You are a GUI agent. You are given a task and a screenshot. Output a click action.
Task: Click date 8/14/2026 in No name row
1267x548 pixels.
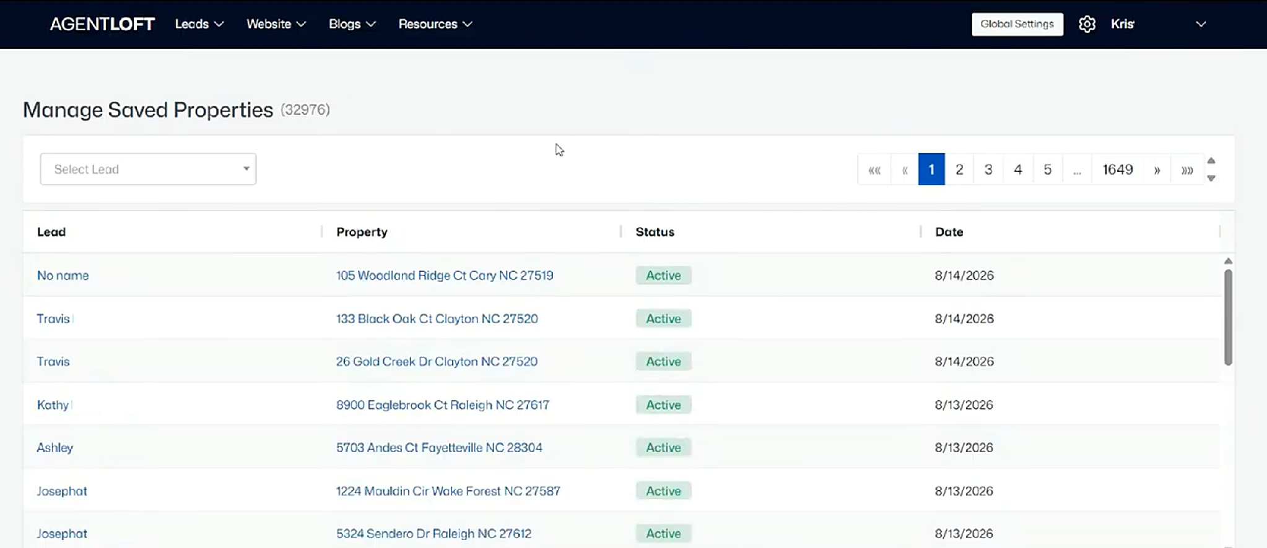click(964, 275)
